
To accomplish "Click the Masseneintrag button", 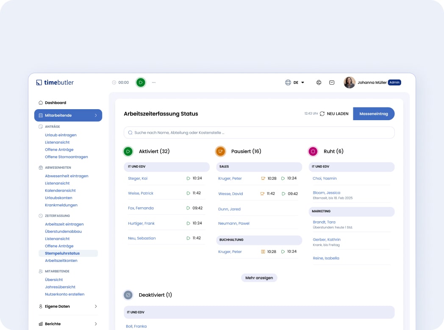I will click(373, 114).
